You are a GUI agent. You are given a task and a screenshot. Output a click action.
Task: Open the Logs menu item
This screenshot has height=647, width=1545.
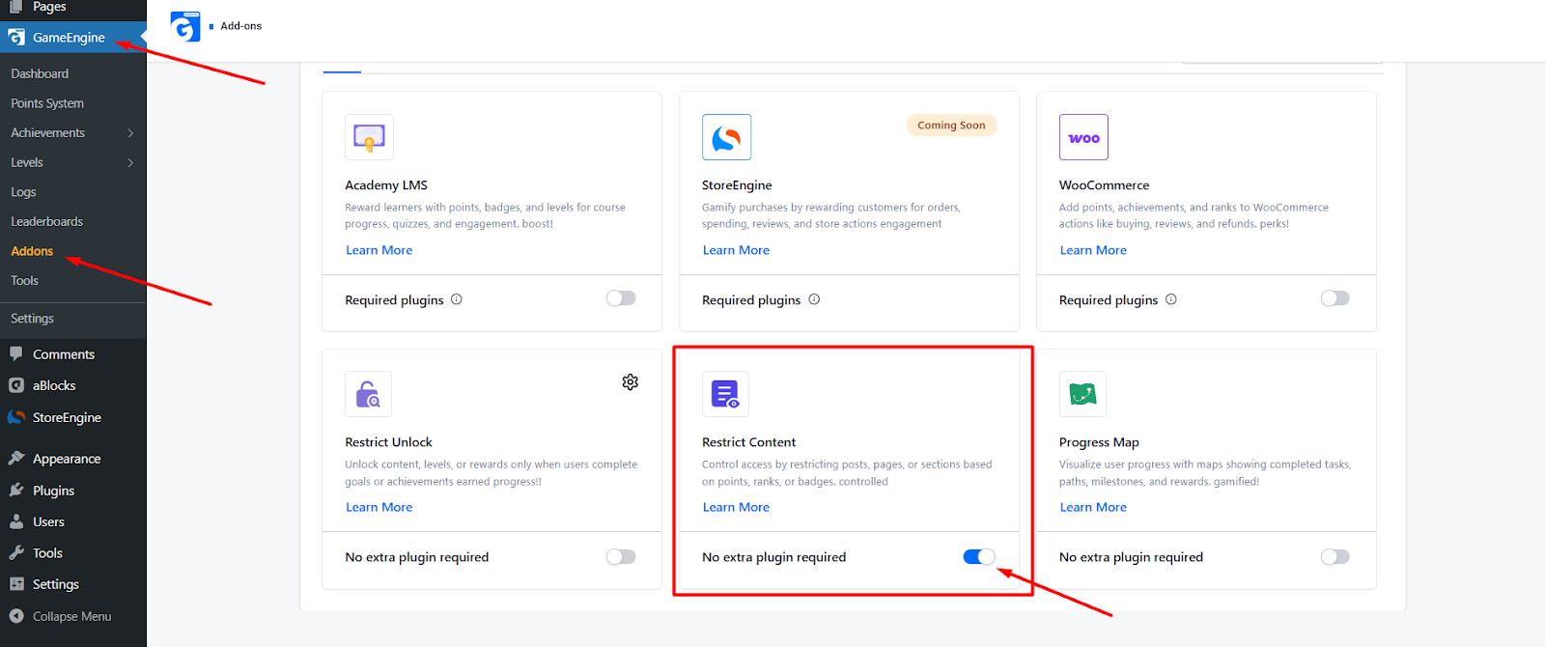(23, 192)
